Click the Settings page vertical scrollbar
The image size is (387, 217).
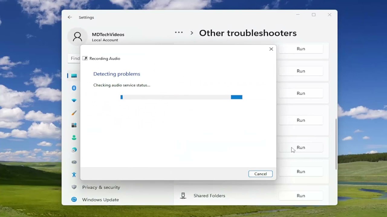336,144
